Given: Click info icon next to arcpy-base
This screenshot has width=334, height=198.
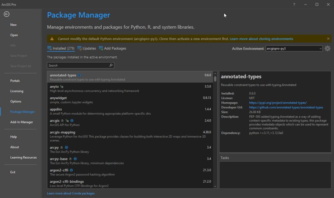Looking at the screenshot, I should pyautogui.click(x=76, y=159).
